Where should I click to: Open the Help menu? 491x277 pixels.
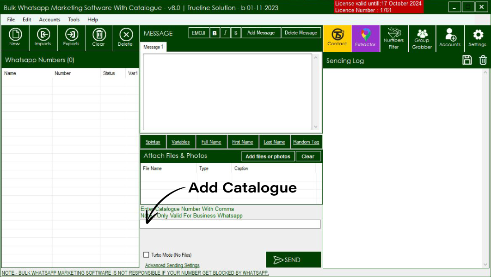(92, 19)
